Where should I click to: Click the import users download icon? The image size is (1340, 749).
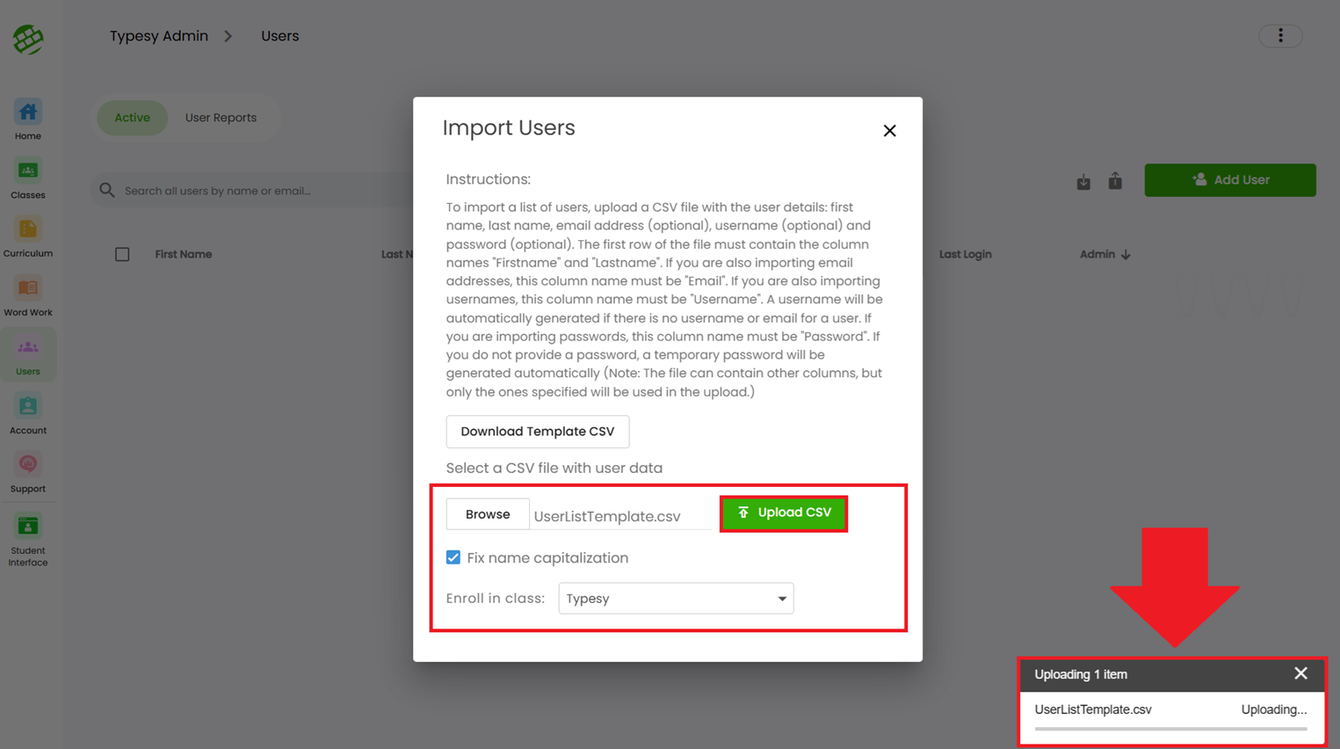point(1083,181)
